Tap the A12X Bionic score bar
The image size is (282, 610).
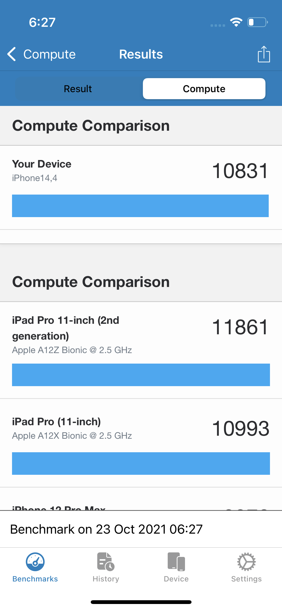click(x=141, y=464)
